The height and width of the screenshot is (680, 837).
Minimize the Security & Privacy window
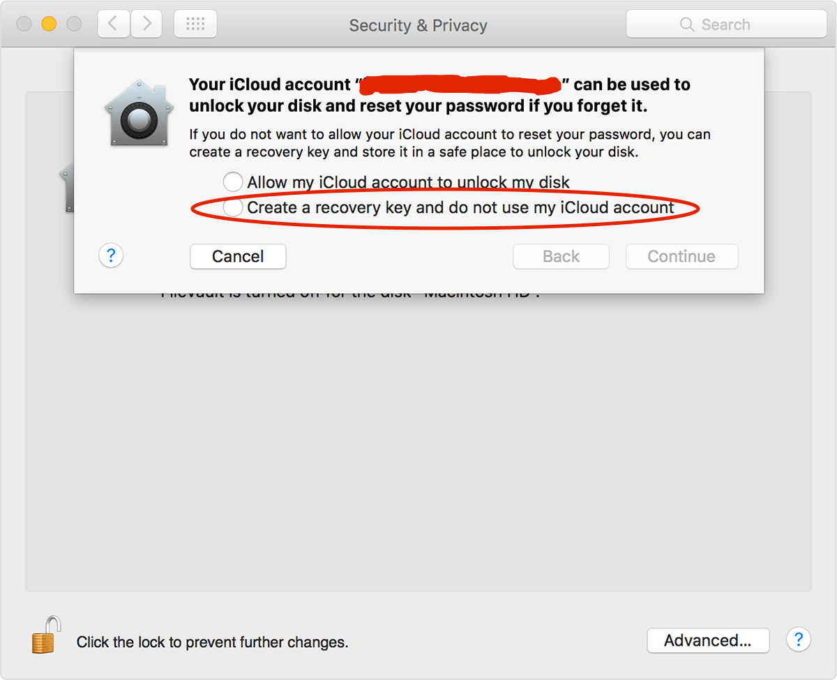point(49,23)
